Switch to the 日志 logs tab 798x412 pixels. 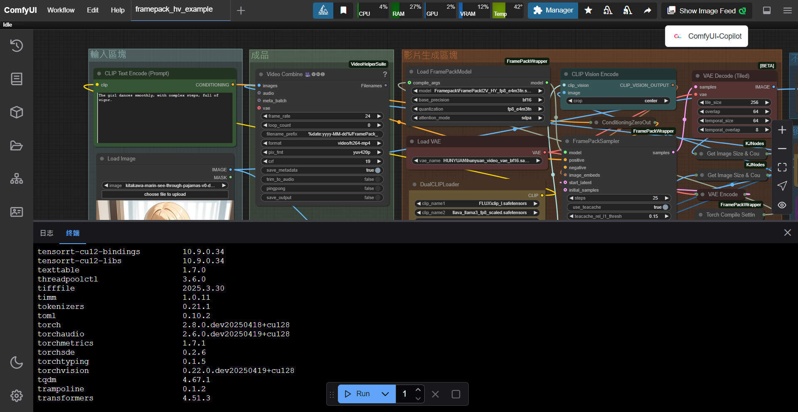pos(47,233)
